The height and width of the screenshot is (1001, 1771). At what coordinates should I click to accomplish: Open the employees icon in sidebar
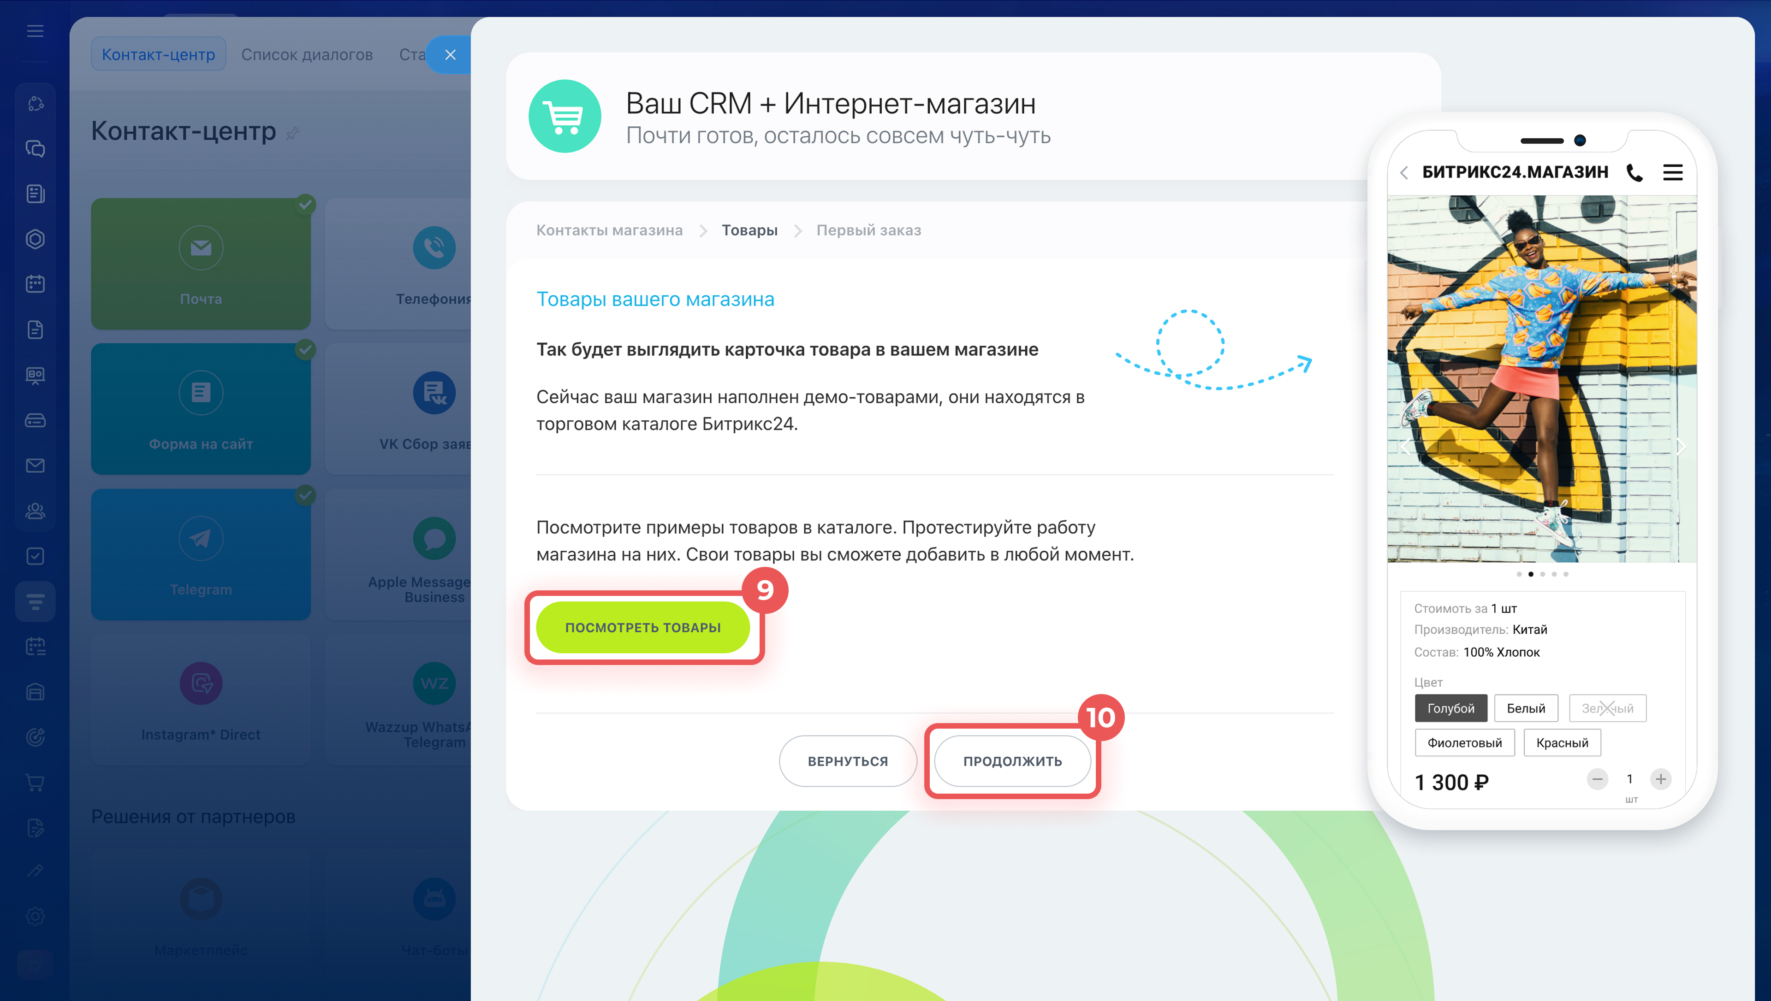[x=35, y=511]
